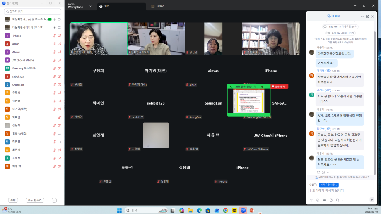381x214 pixels.
Task: Close the chat panel
Action: 372,17
